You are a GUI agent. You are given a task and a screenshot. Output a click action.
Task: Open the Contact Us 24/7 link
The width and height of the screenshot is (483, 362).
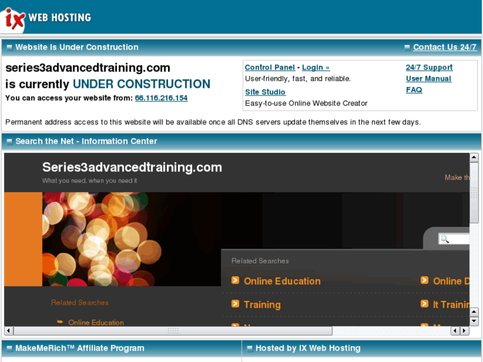(444, 47)
